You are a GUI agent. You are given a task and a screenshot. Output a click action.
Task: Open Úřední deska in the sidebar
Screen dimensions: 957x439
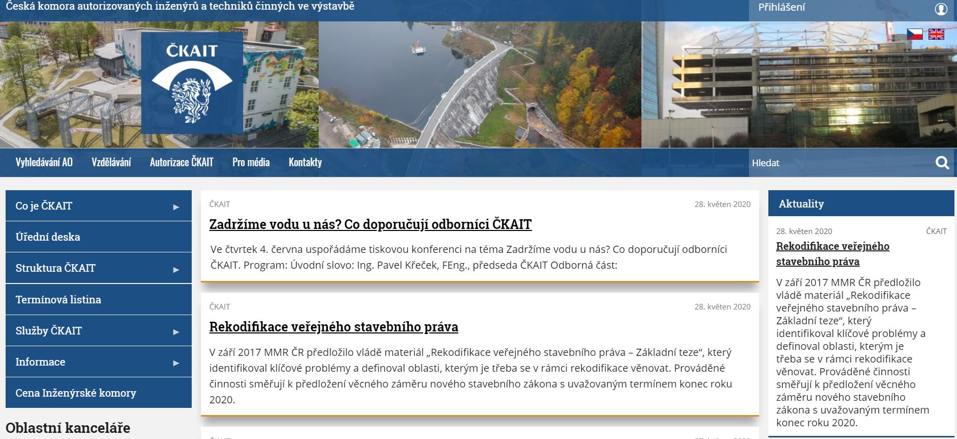click(98, 237)
